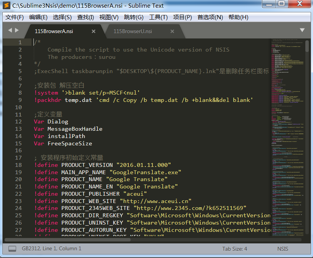Click the Sublime Text title bar icon

(7, 5)
